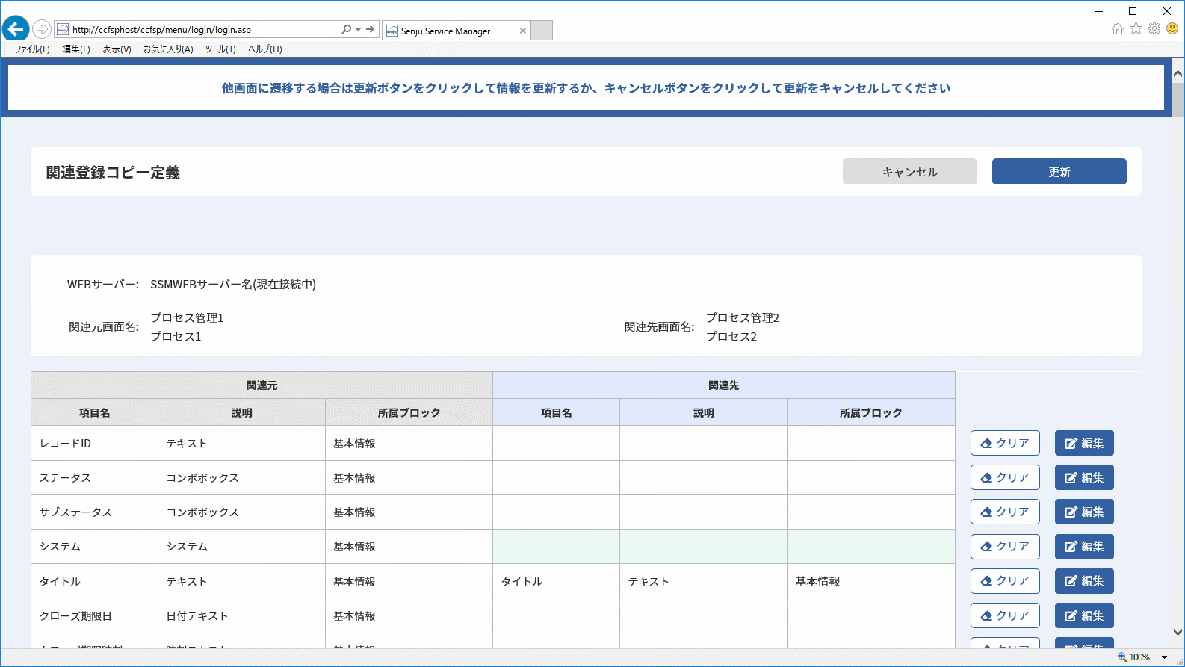Open the ツール(T) menu
Image resolution: width=1185 pixels, height=667 pixels.
click(220, 49)
